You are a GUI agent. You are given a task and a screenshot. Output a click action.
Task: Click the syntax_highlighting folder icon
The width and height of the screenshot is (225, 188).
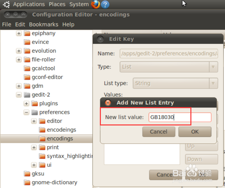(x=42, y=156)
